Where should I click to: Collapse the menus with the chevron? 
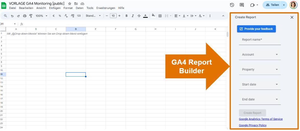(223, 16)
